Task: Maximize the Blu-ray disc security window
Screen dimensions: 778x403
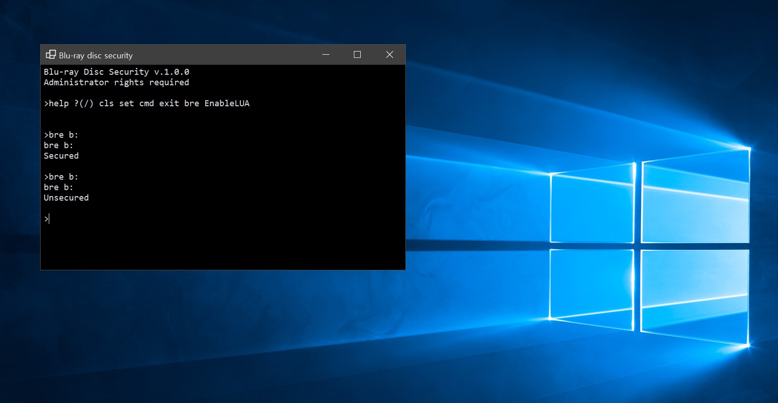Action: click(357, 55)
